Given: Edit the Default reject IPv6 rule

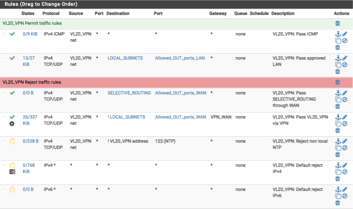Looking at the screenshot, I should [x=345, y=189].
